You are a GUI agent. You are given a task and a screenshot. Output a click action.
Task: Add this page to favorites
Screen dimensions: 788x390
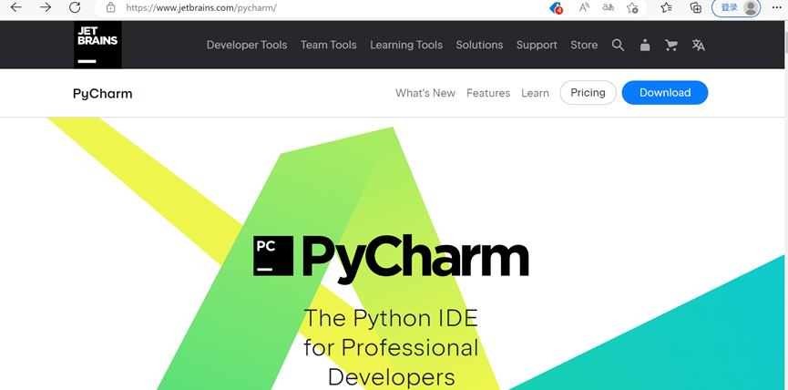click(x=632, y=7)
